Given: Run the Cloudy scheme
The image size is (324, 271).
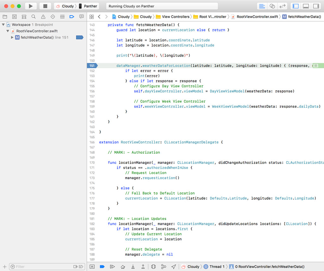Looking at the screenshot, I should click(x=30, y=6).
